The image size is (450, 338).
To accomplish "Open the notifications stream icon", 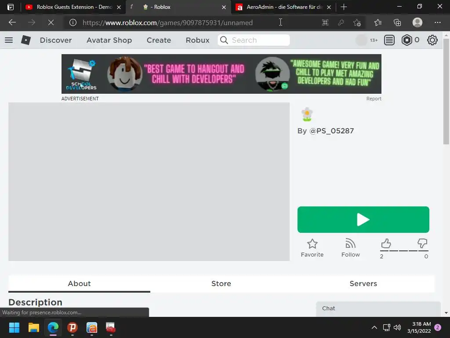I will coord(389,40).
